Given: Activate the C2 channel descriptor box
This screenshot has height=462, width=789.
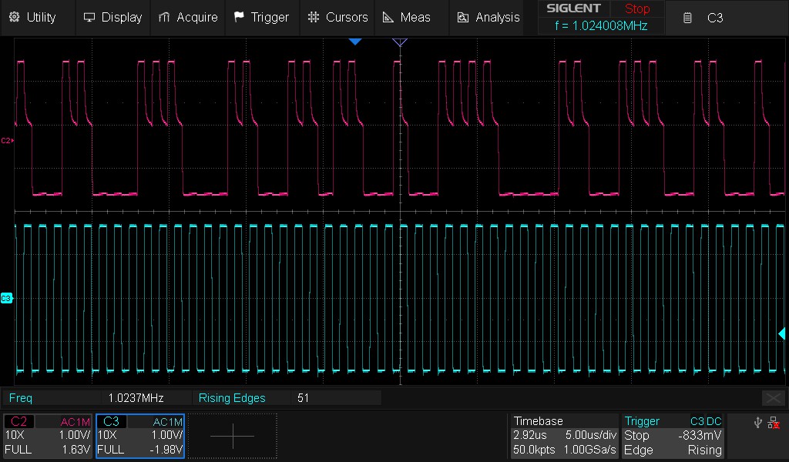Looking at the screenshot, I should 48,435.
